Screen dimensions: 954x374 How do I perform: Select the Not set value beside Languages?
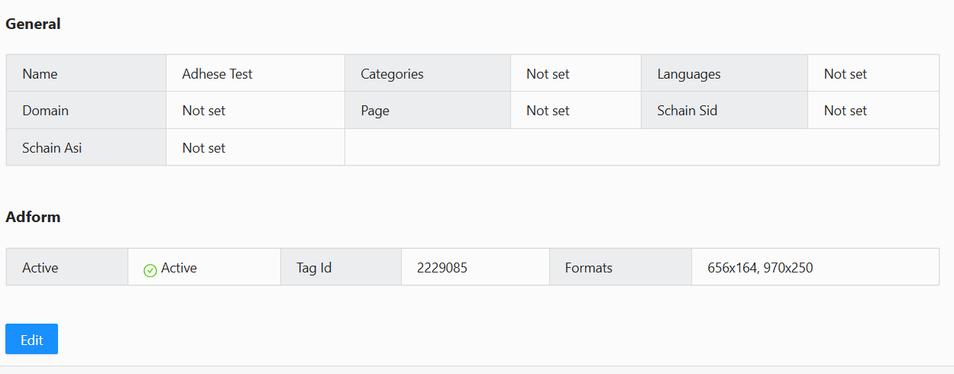point(845,74)
